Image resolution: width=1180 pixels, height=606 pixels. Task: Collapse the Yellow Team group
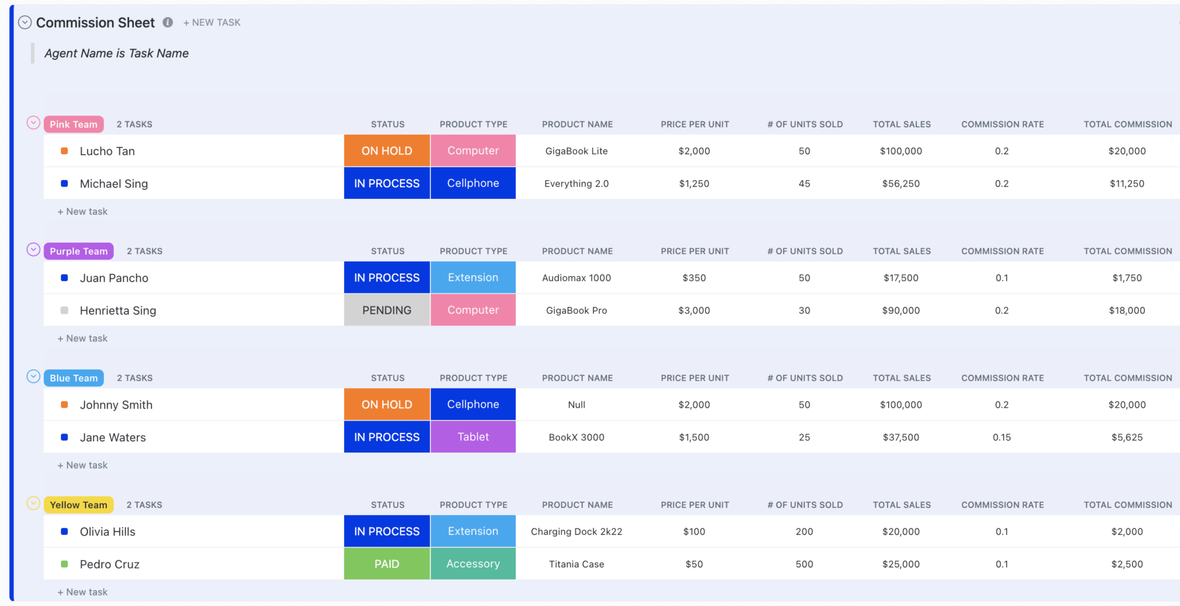[x=34, y=503]
